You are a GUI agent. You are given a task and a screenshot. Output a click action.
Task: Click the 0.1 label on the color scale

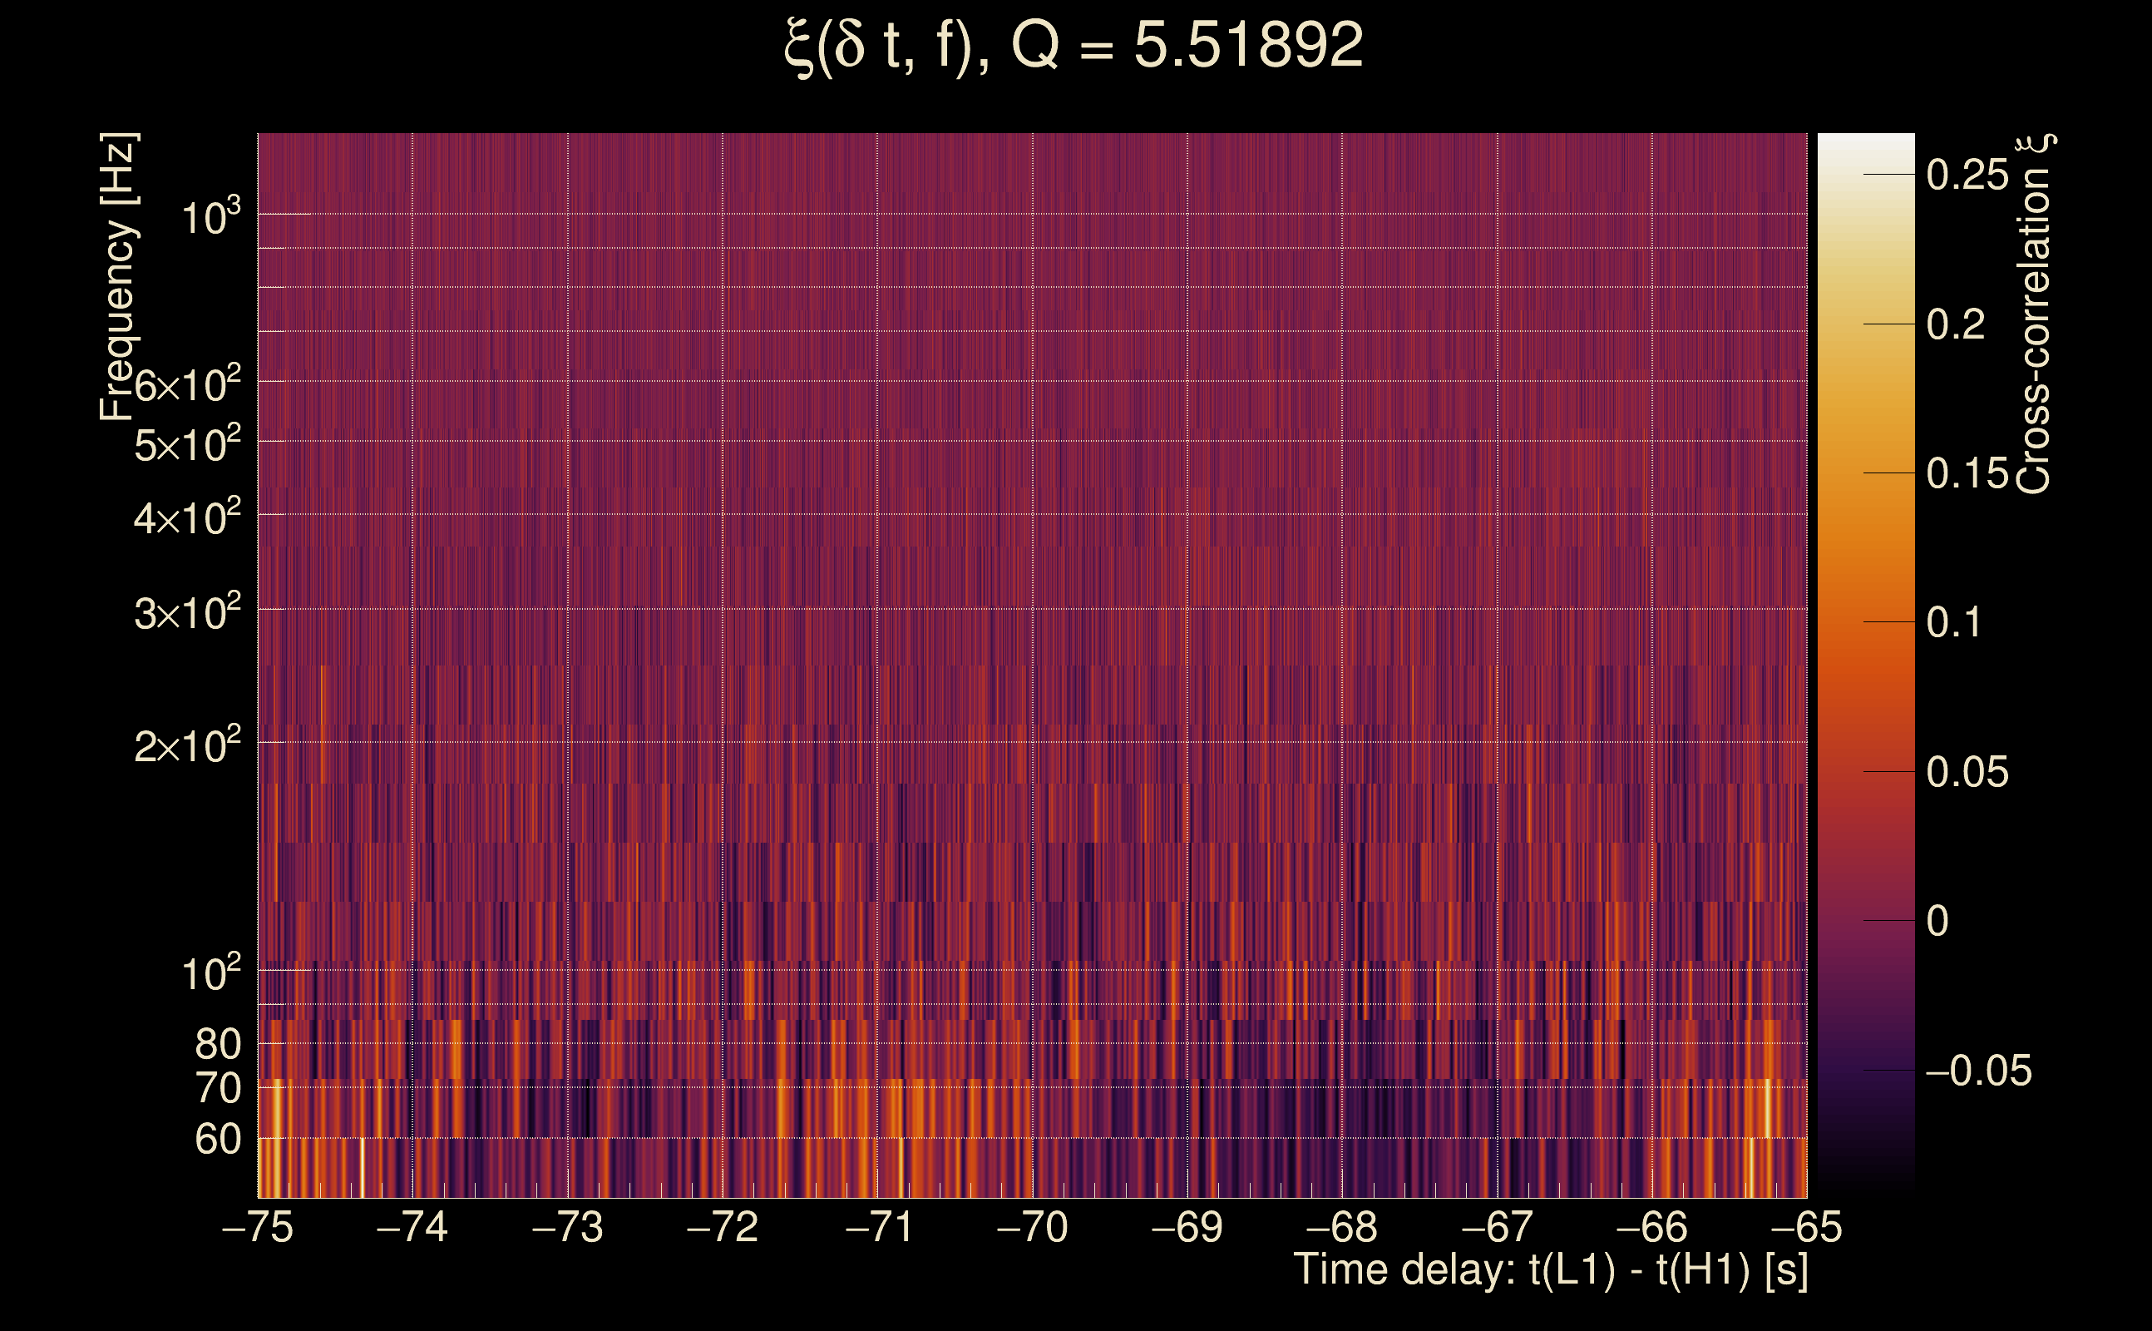[x=1953, y=623]
